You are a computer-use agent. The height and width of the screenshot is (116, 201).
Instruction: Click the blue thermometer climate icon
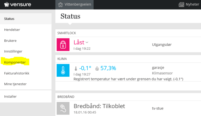coord(63,70)
